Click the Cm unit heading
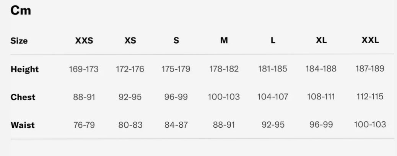This screenshot has height=156, width=397. (21, 11)
